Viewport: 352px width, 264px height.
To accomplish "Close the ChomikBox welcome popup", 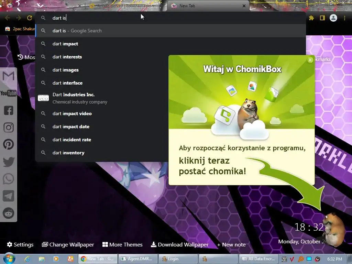I will 310,60.
